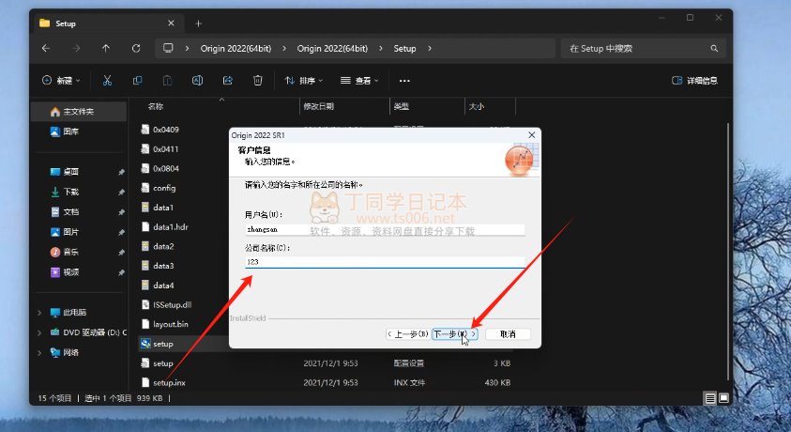This screenshot has width=791, height=432.
Task: Click the Cut scissors icon in toolbar
Action: click(108, 81)
